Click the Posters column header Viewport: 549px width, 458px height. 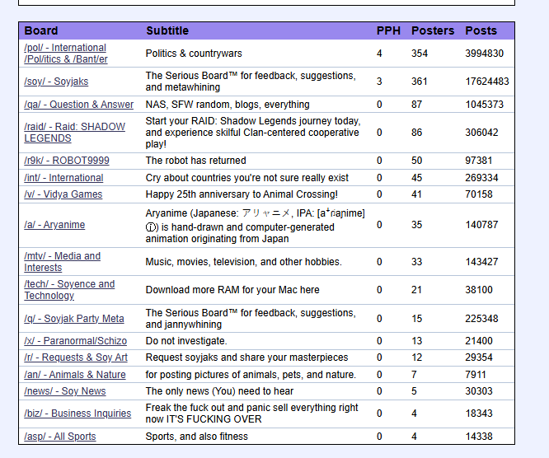[433, 30]
